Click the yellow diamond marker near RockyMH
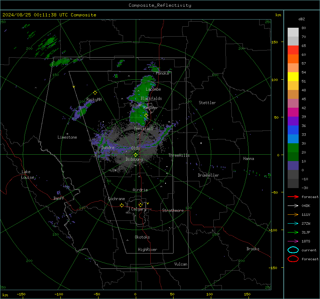Image resolution: width=320 pixels, height=299 pixels. tap(95, 93)
